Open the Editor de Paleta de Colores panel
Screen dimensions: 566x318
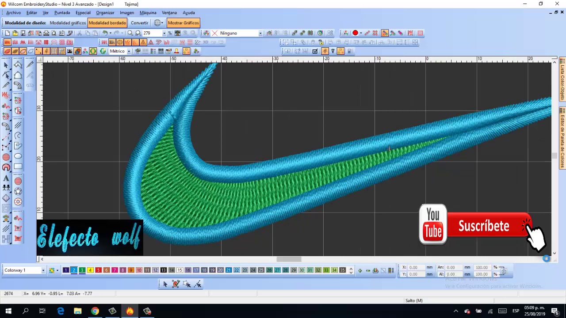point(562,138)
